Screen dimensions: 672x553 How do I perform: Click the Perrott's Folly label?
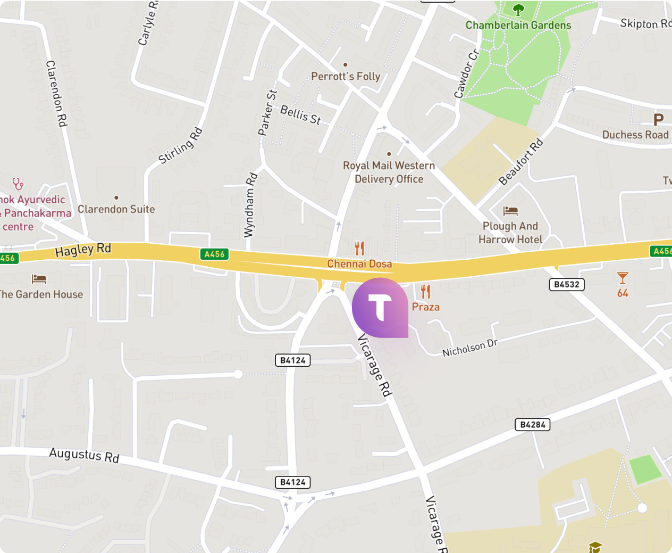click(346, 76)
